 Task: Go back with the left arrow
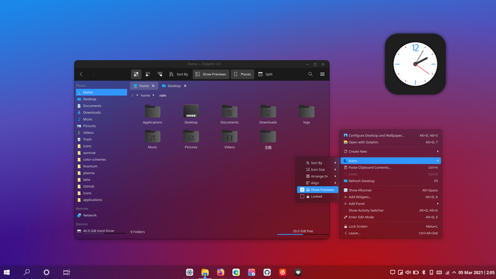click(81, 74)
